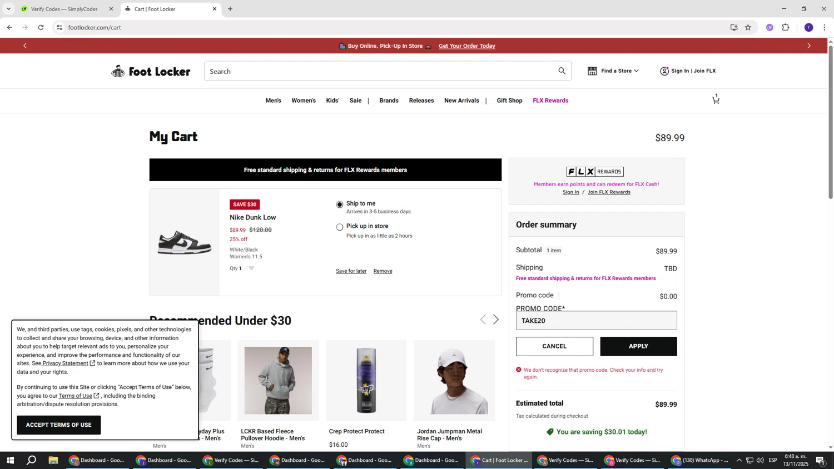The image size is (834, 469).
Task: Click the browser address bar
Action: 389,27
